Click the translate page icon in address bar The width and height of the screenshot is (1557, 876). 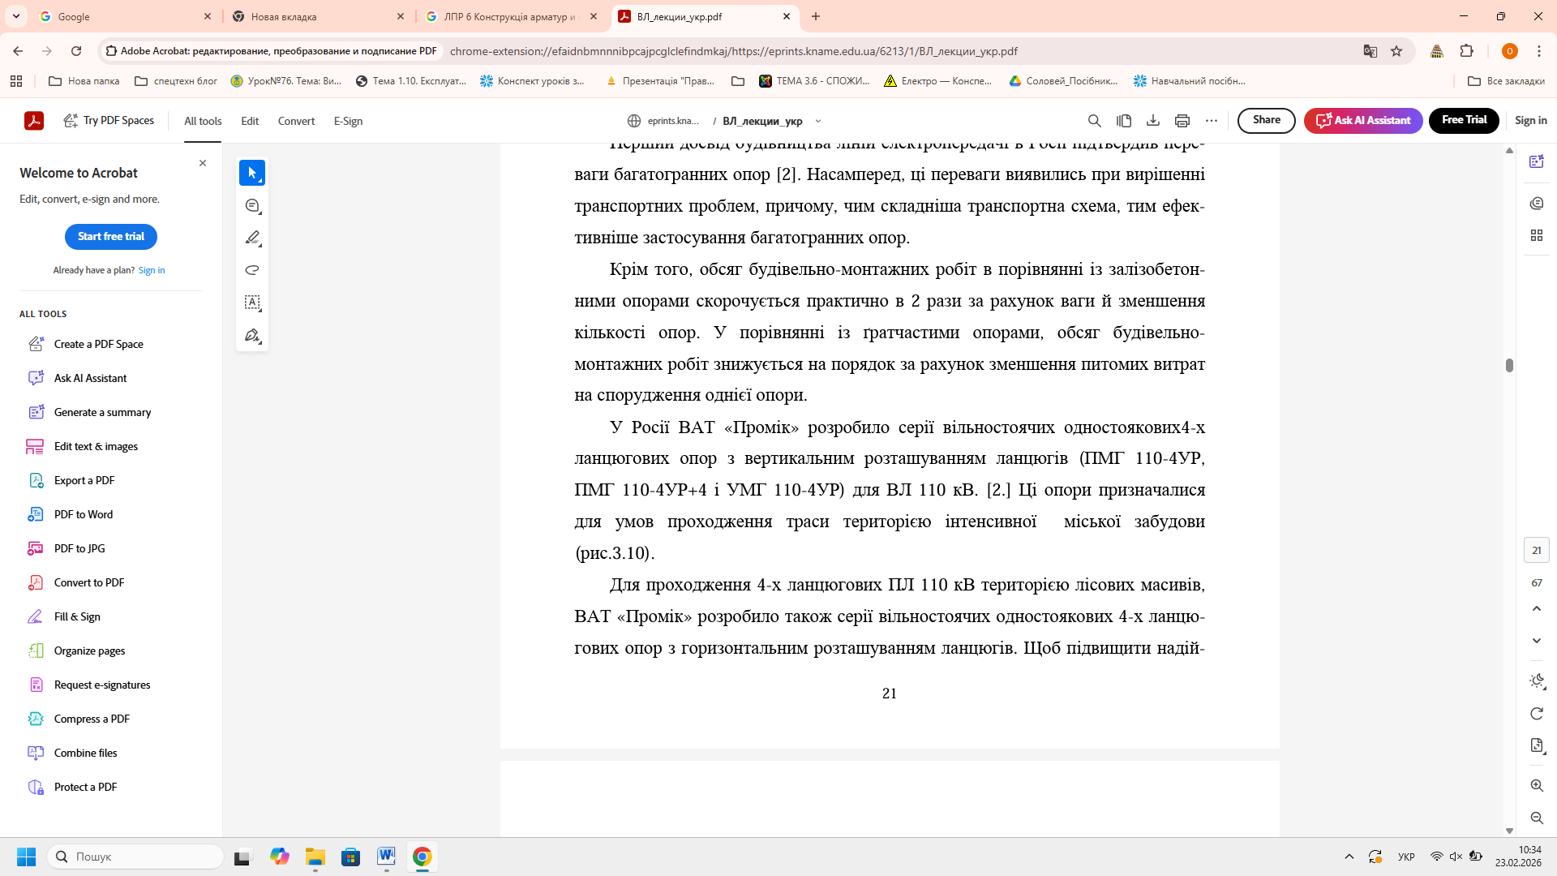(x=1370, y=51)
